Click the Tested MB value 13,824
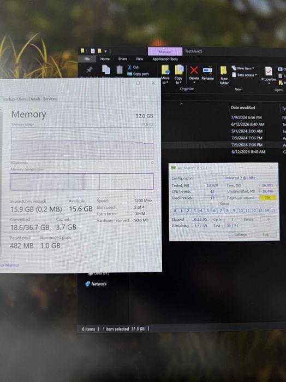 [x=212, y=185]
